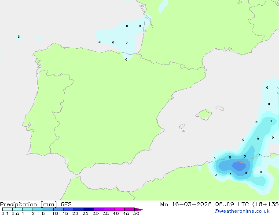Click the 45–50 mm legend swatch
Screen dimensions: 279x215
coord(129,209)
